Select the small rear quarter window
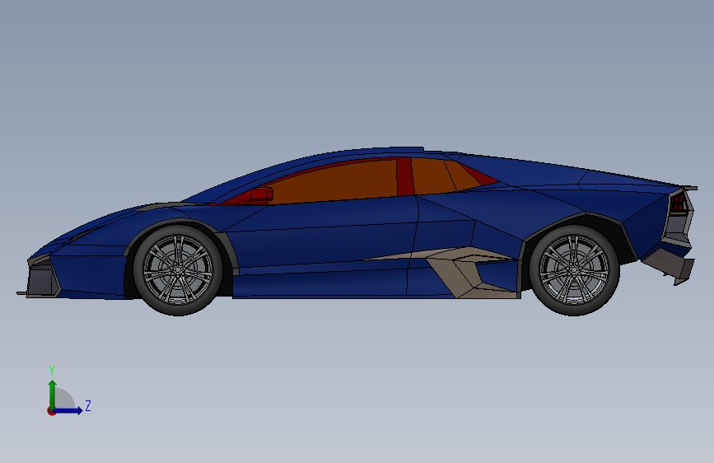The height and width of the screenshot is (463, 714). pos(432,177)
